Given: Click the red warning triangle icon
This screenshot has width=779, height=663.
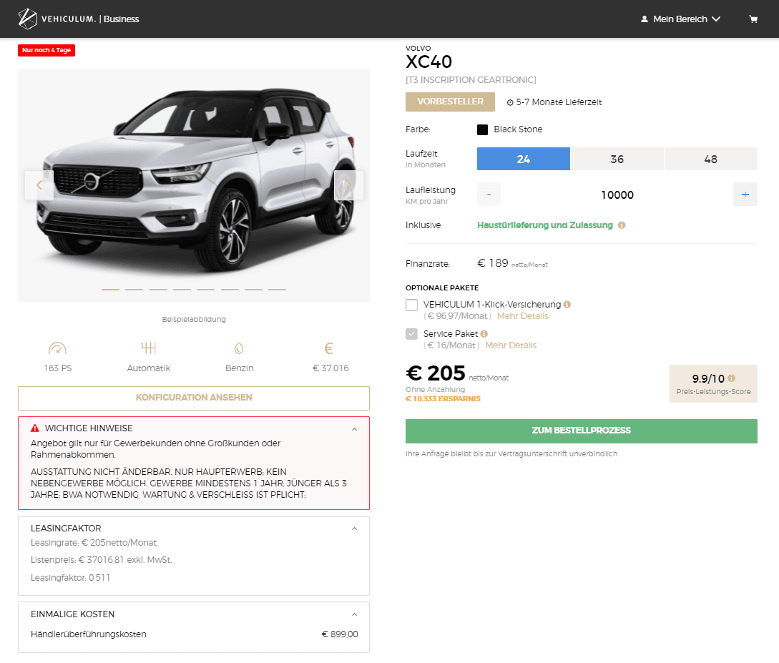Looking at the screenshot, I should point(35,428).
